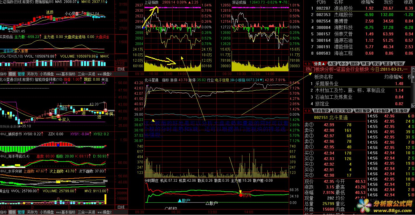Click bottom toolbar 管理 button
This screenshot has height=215, width=415.
(21, 212)
